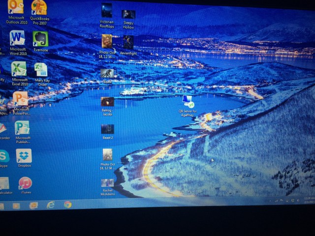
Task: Click the Beast 2 image thumbnail
Action: tap(107, 129)
